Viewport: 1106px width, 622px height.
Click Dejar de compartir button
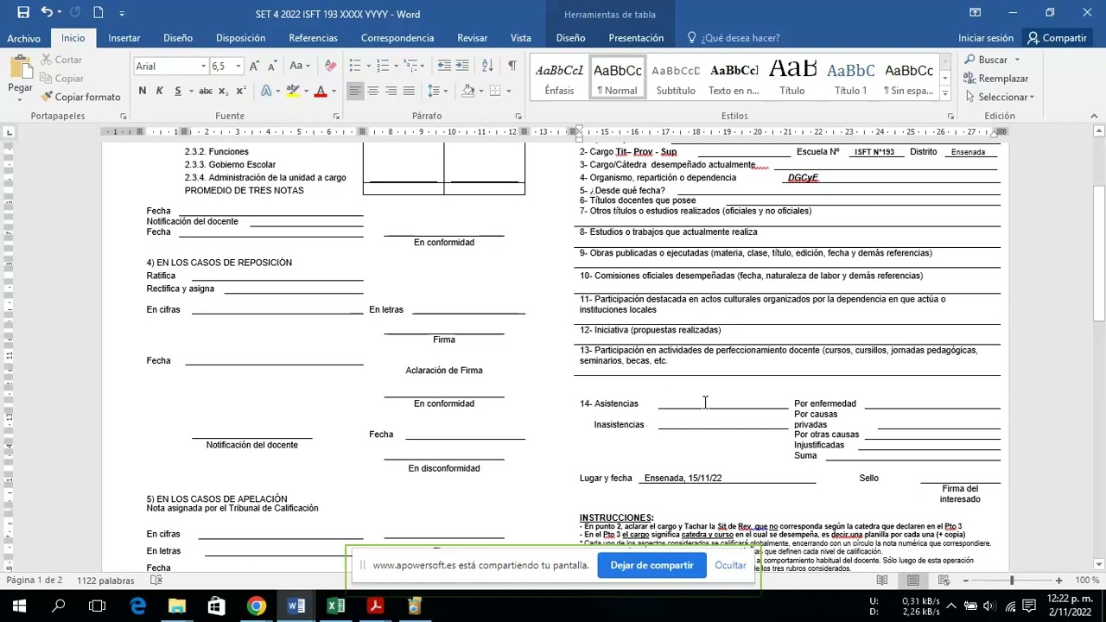[652, 565]
